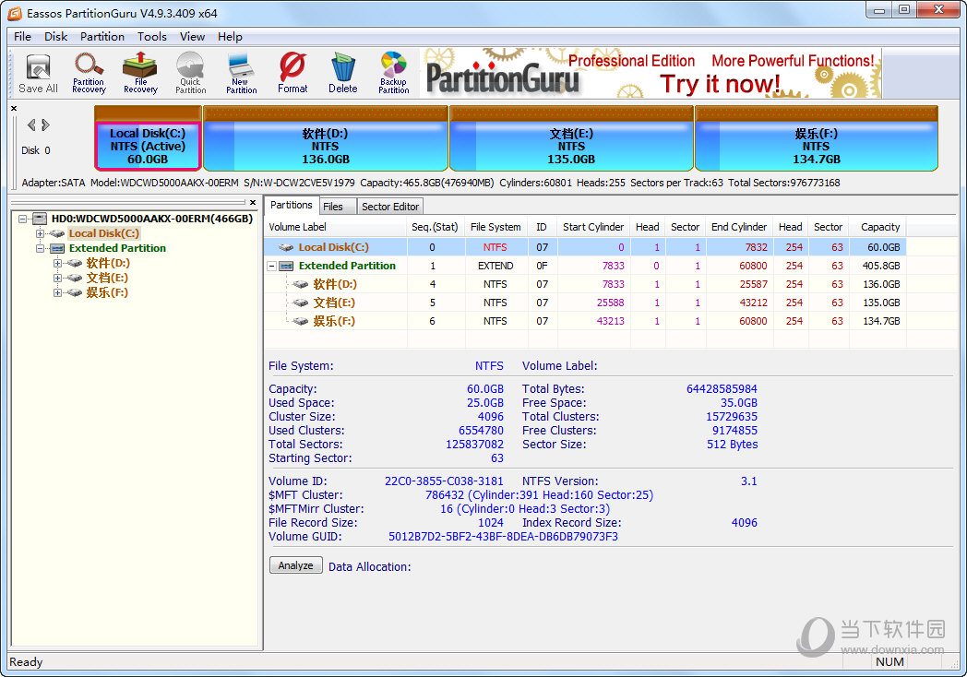The height and width of the screenshot is (677, 967).
Task: Start Quick Partition from the toolbar
Action: 191,74
